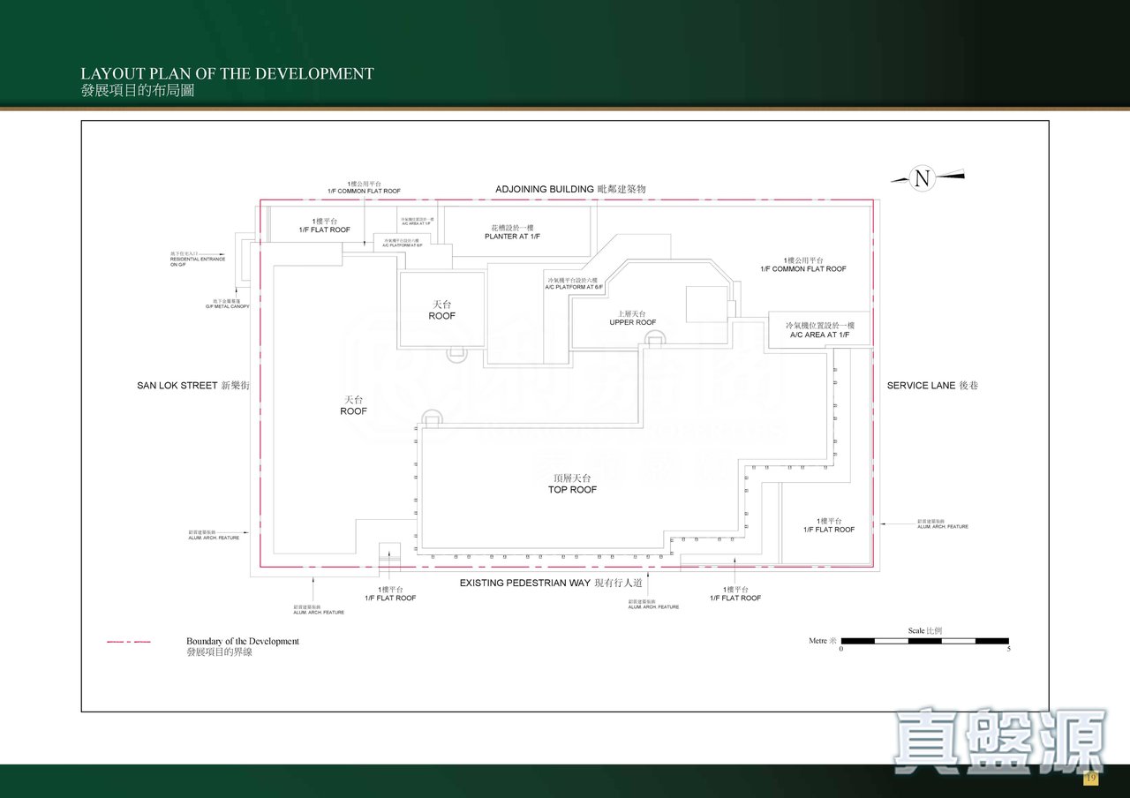Click the north arrow compass symbol
Screen dimensions: 1130x798
[x=927, y=178]
